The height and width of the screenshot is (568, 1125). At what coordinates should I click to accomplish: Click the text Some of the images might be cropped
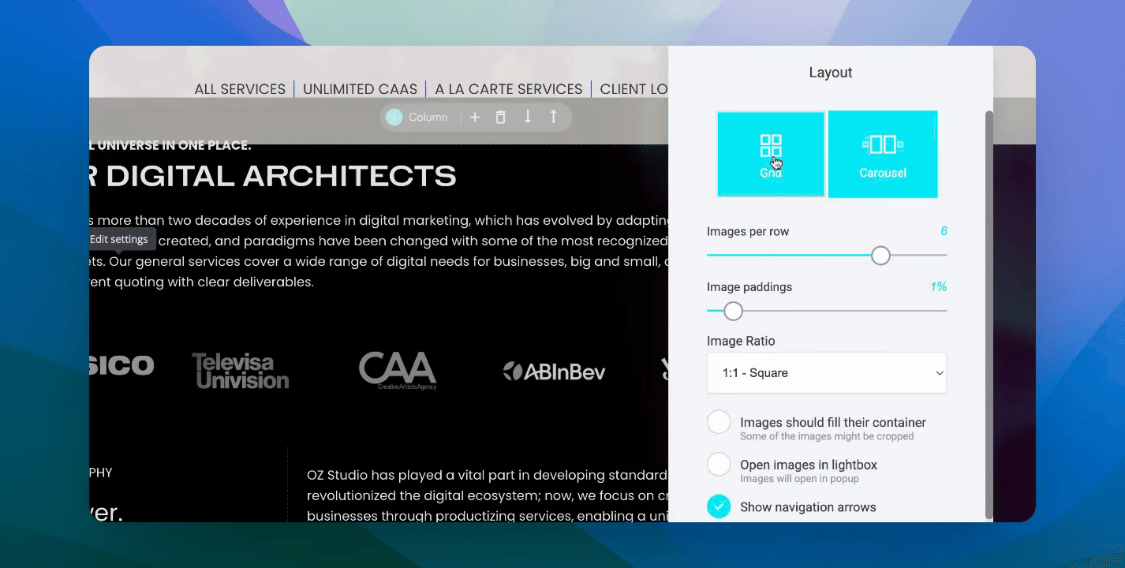tap(827, 436)
